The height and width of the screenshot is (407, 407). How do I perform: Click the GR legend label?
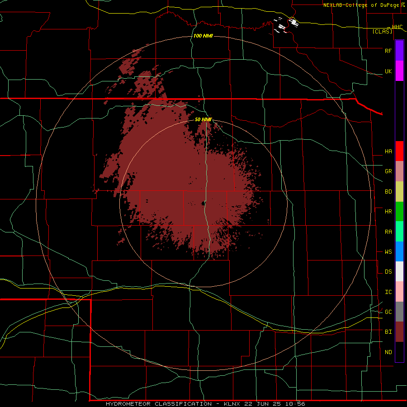[x=388, y=171]
